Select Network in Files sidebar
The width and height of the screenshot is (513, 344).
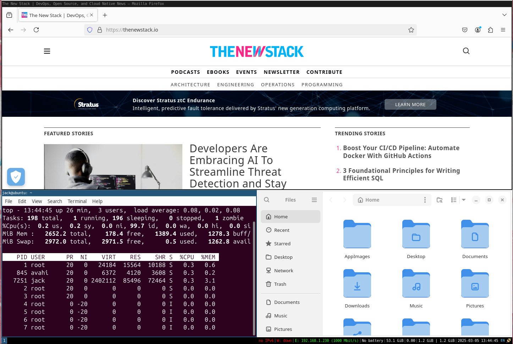coord(291,271)
